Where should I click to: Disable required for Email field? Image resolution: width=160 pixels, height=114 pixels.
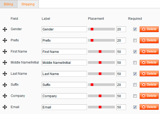click(x=135, y=107)
